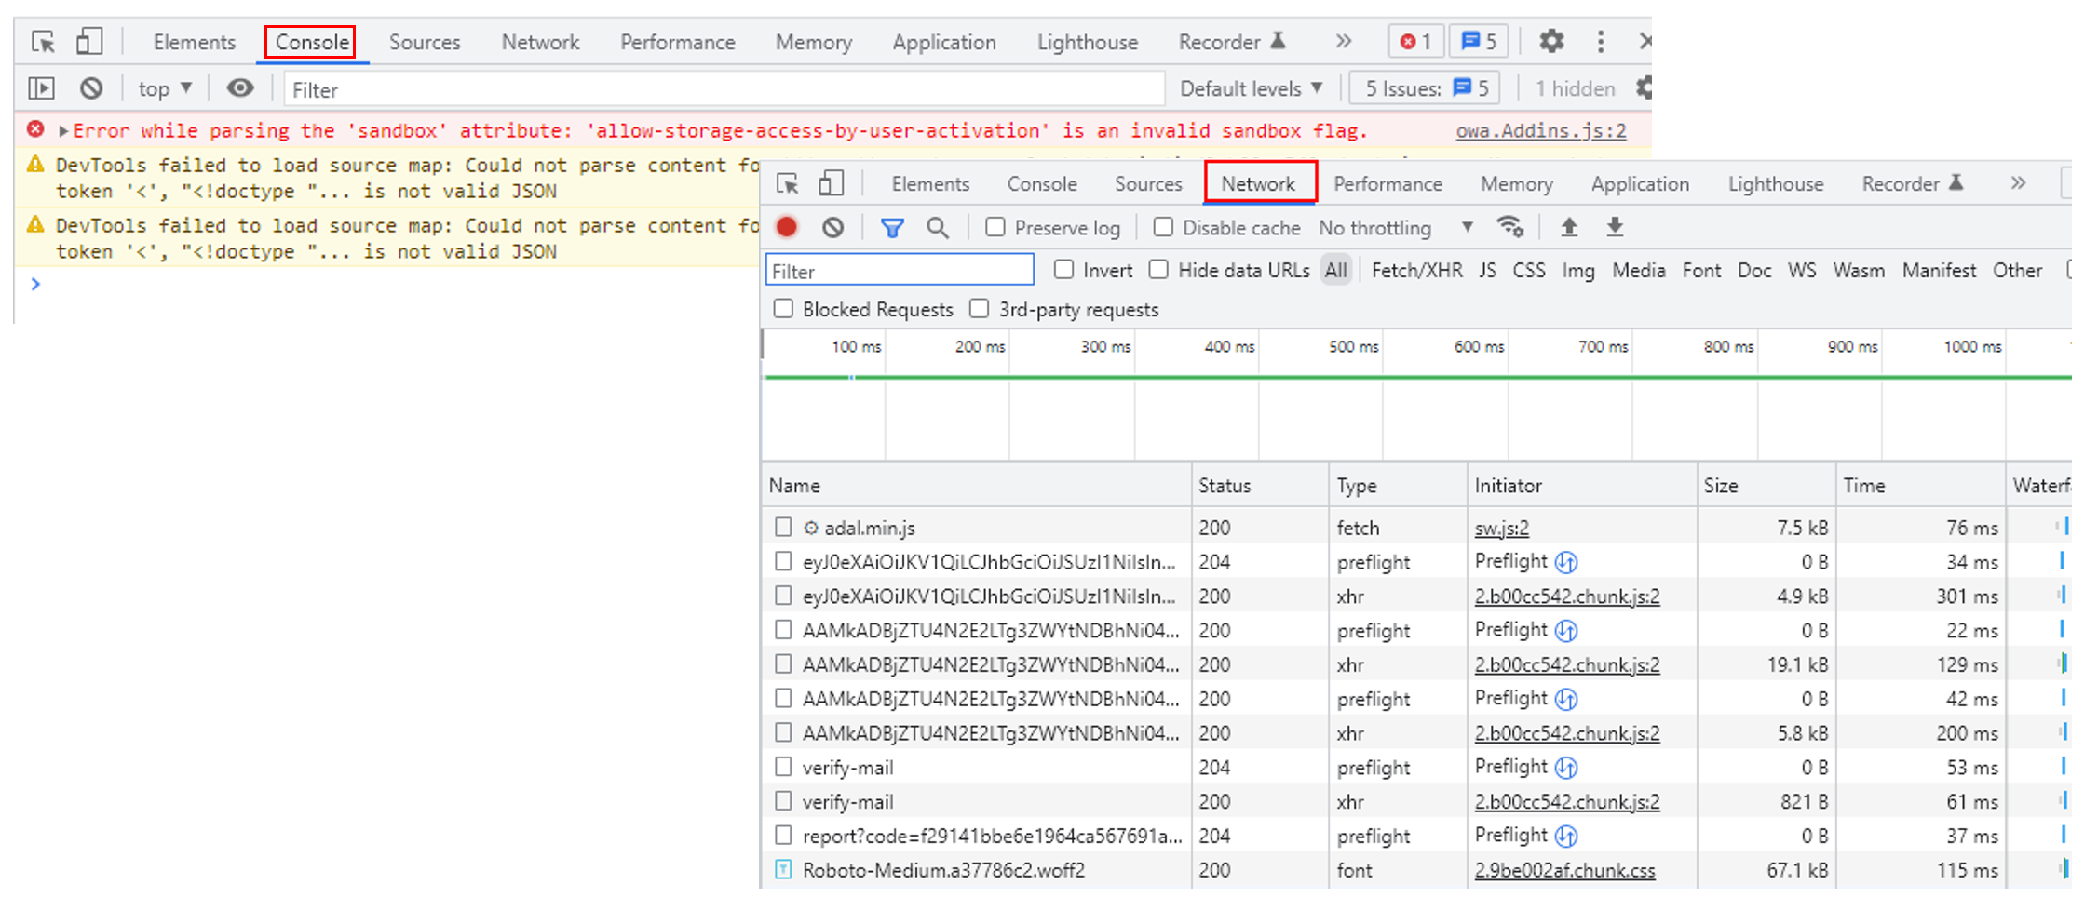Switch to the Console tab in top panel

(x=311, y=42)
